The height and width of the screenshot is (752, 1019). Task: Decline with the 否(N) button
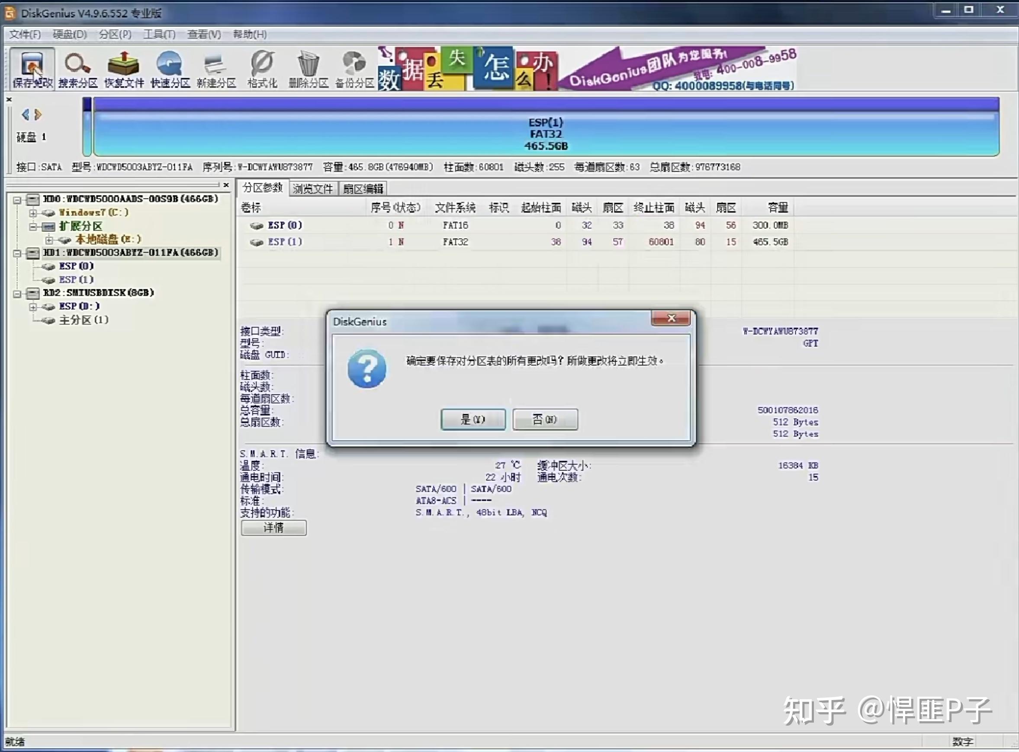(x=545, y=419)
